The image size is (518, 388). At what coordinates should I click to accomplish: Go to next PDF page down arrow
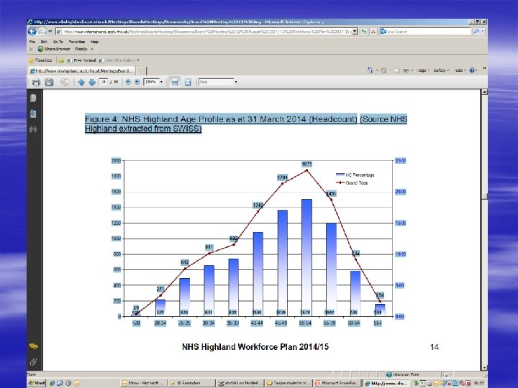[x=92, y=82]
